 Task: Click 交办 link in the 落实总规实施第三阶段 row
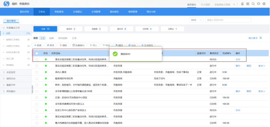238,59
